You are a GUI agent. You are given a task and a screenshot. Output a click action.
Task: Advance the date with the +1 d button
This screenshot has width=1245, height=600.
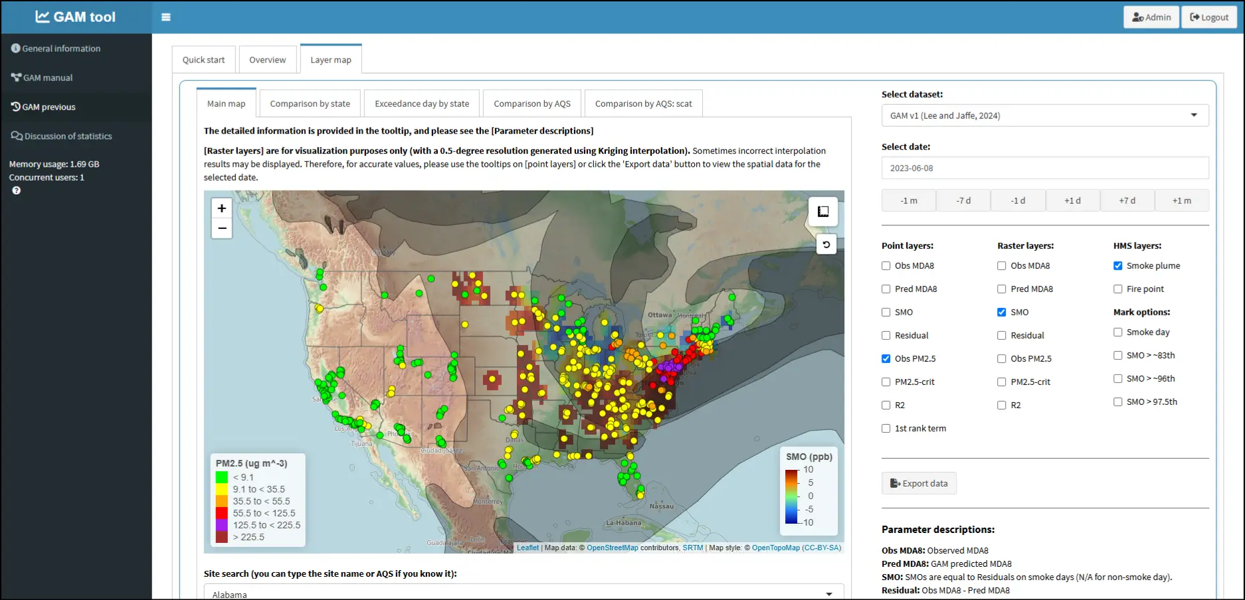[1072, 200]
